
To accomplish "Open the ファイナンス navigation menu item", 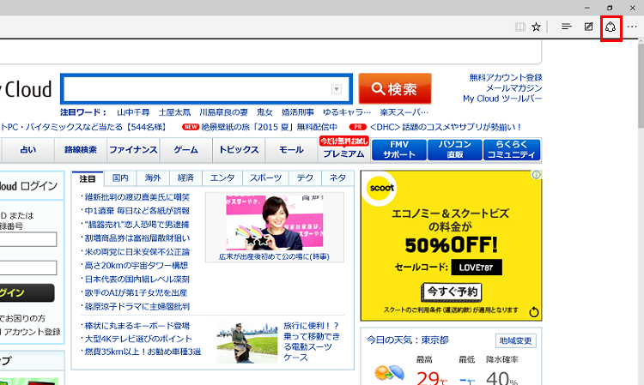I will coord(133,150).
